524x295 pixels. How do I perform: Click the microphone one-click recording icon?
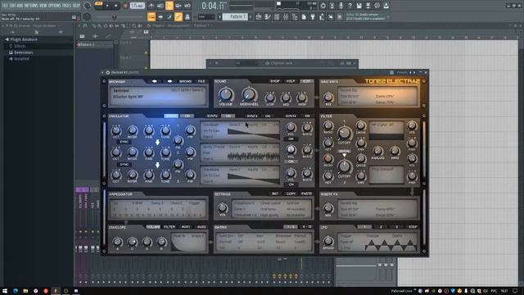tap(341, 6)
